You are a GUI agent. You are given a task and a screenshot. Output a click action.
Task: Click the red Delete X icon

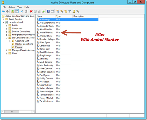[x=31, y=11]
